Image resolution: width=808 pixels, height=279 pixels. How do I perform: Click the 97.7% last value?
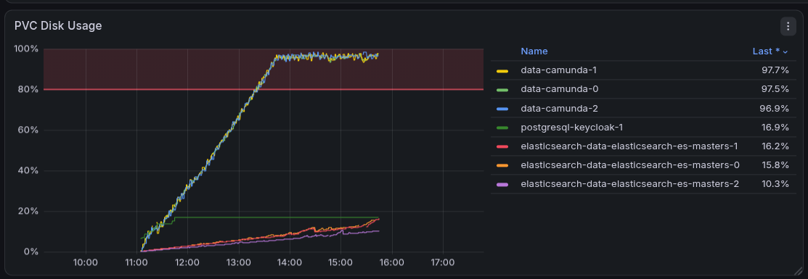click(775, 70)
